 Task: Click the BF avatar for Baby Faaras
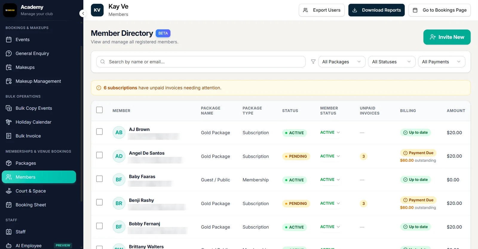(x=119, y=180)
